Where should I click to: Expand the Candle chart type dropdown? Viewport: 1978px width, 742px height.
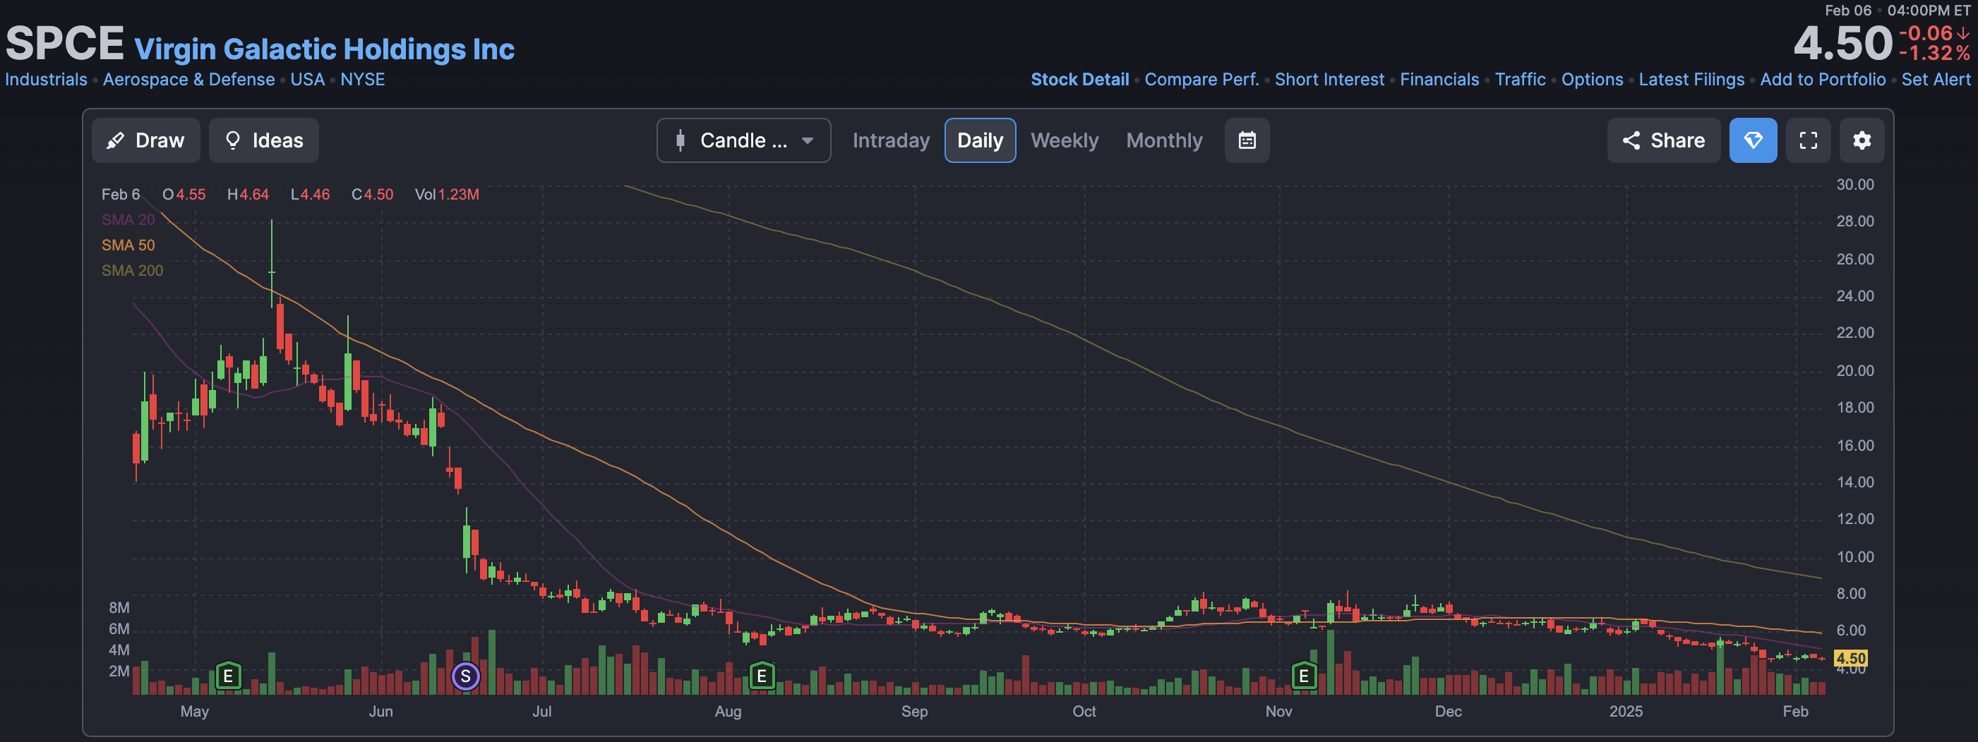click(x=743, y=140)
